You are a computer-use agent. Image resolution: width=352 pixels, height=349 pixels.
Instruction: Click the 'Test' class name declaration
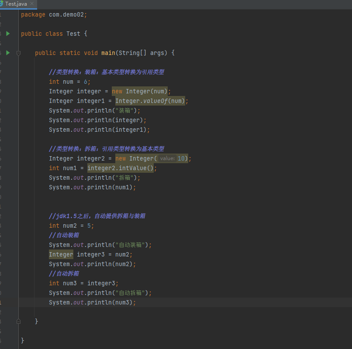coord(73,34)
